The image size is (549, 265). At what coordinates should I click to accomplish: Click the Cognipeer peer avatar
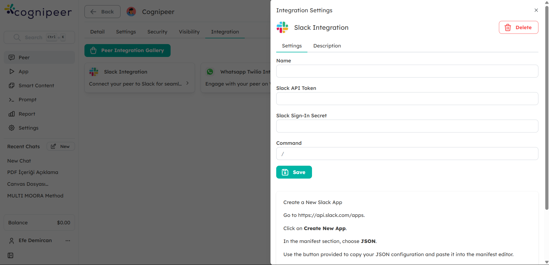click(131, 12)
